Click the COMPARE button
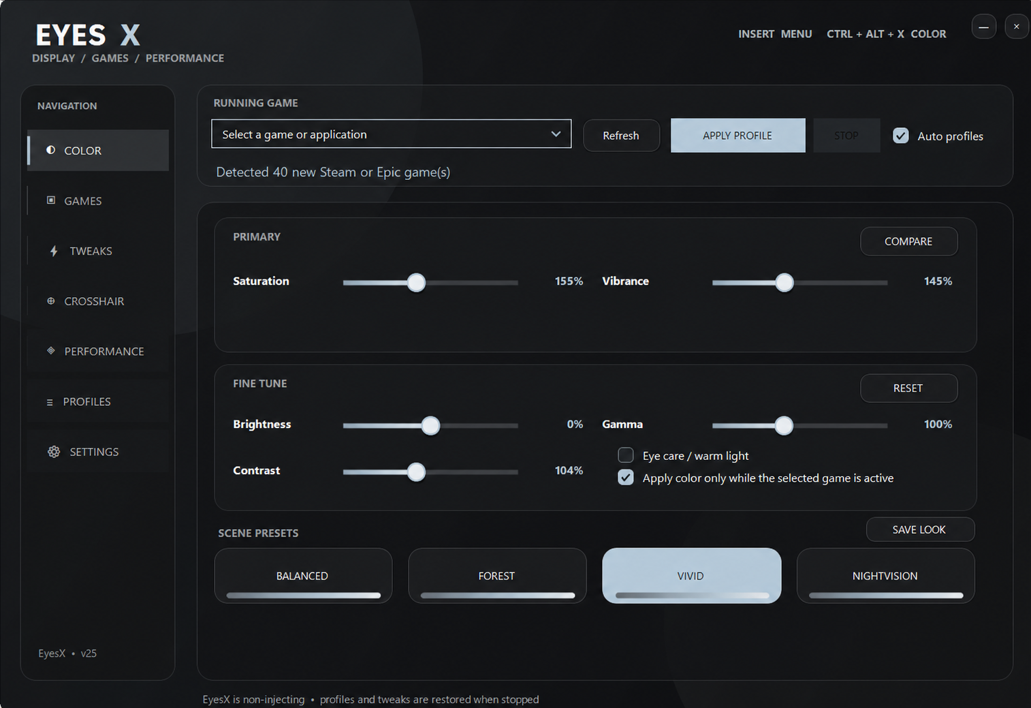1031x708 pixels. coord(908,241)
